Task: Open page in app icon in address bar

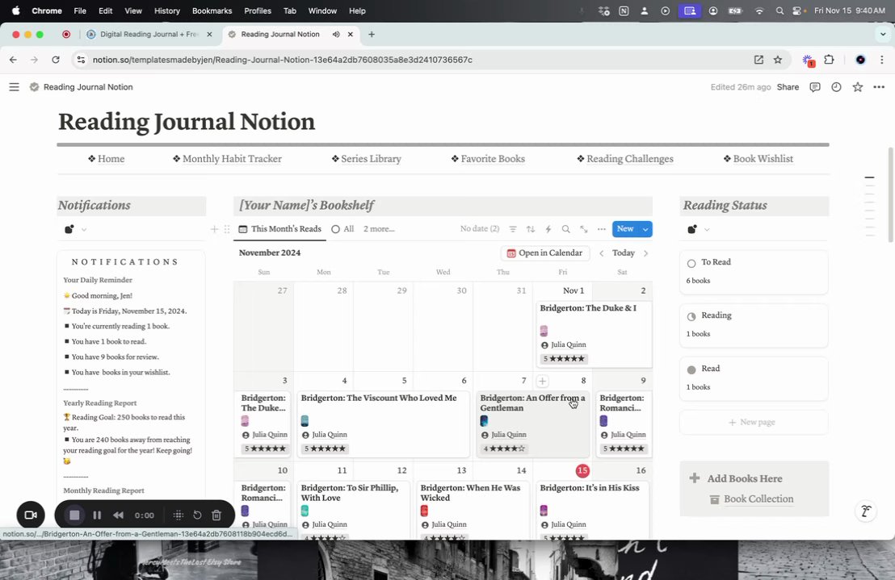Action: 758,60
